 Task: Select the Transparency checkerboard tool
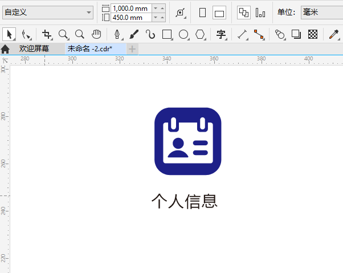(313, 35)
